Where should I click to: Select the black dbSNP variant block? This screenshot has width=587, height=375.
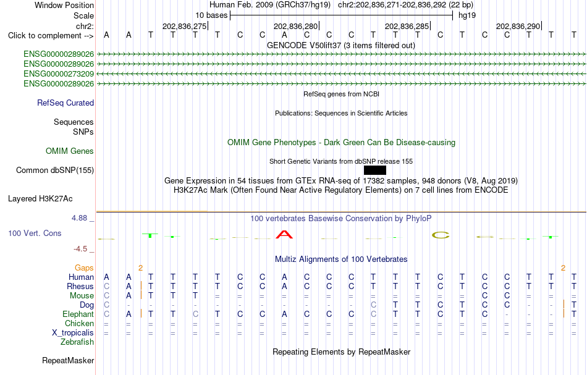point(374,171)
